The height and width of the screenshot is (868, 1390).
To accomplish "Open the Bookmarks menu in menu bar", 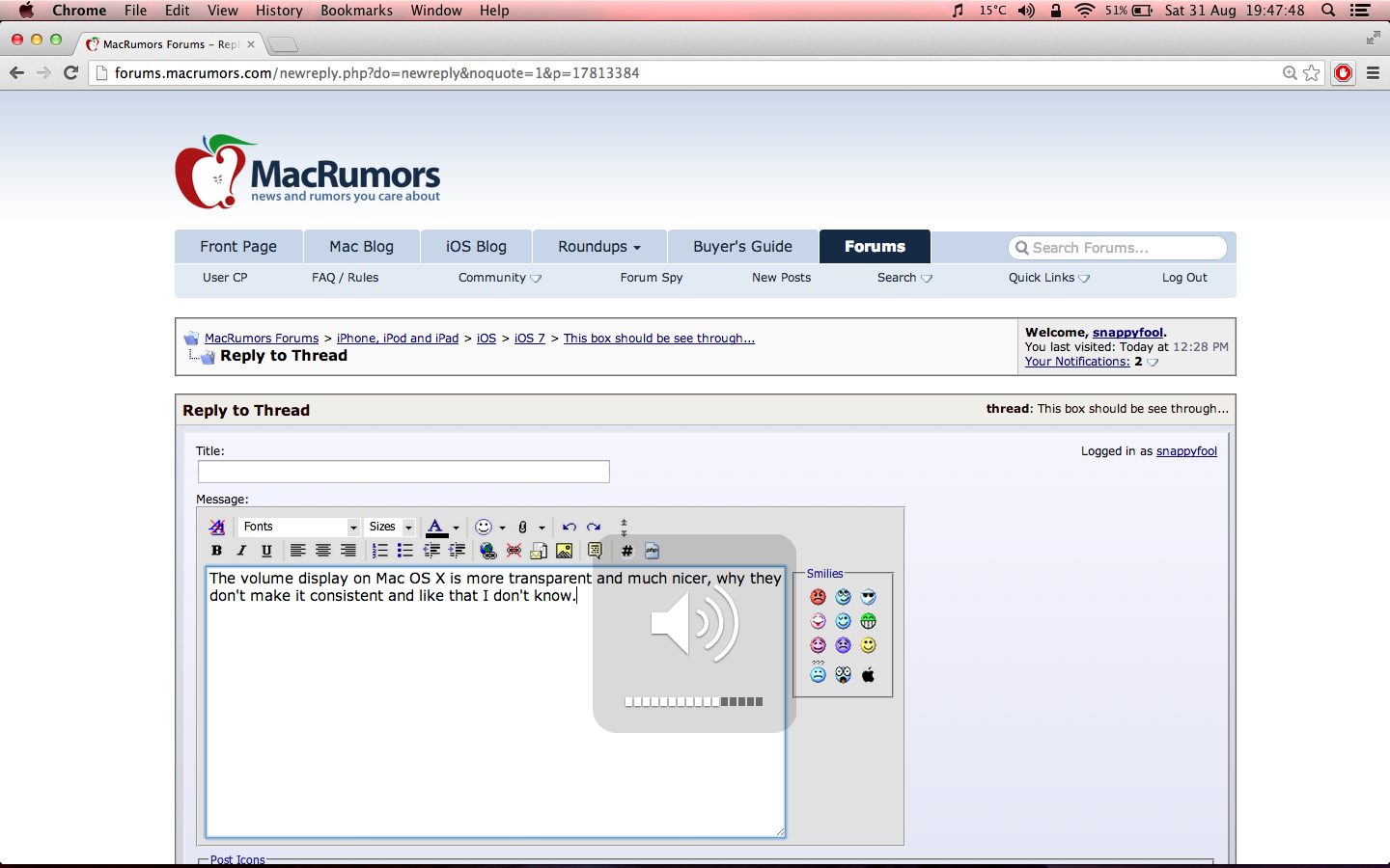I will tap(356, 11).
